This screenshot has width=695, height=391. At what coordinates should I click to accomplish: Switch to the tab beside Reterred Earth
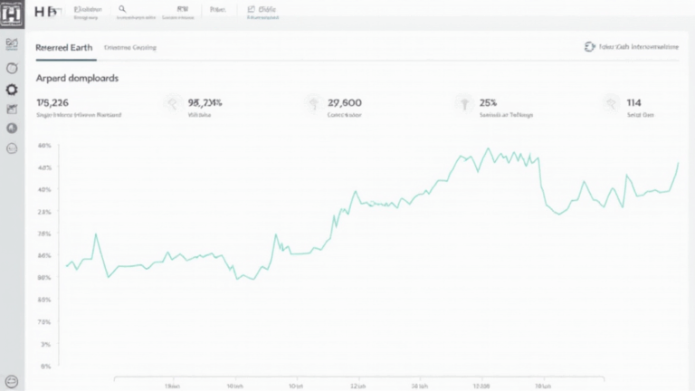coord(130,47)
